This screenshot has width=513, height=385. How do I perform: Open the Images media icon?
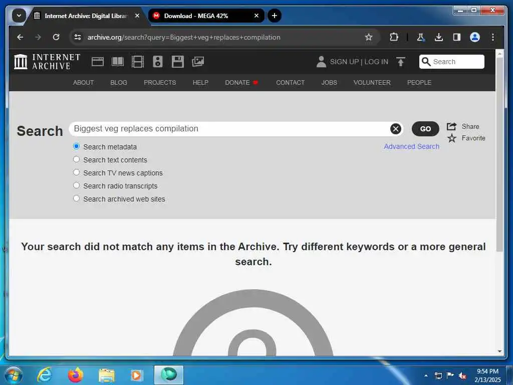(x=198, y=62)
